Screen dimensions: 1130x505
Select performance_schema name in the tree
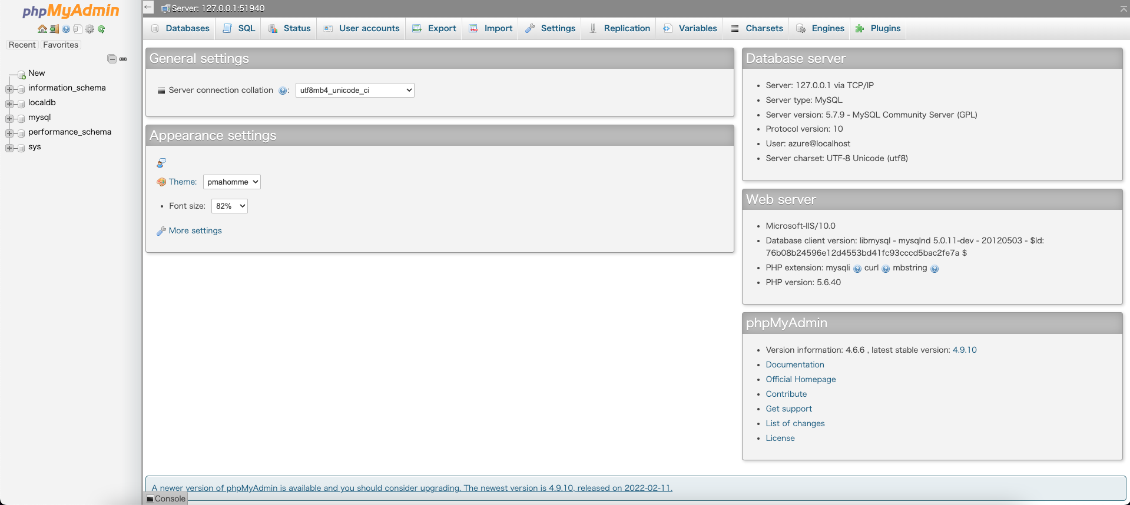click(69, 132)
